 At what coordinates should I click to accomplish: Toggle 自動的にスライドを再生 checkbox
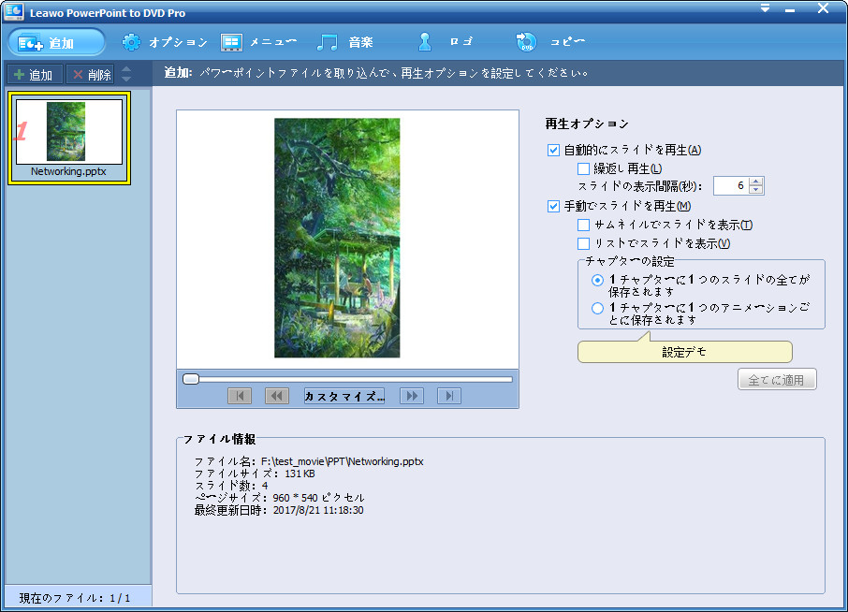pos(553,150)
